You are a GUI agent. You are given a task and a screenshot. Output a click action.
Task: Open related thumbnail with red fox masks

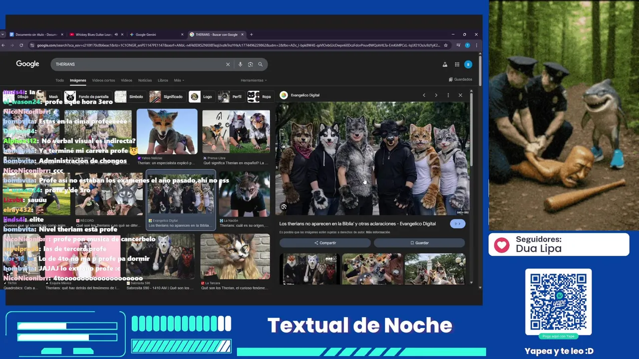(310, 269)
